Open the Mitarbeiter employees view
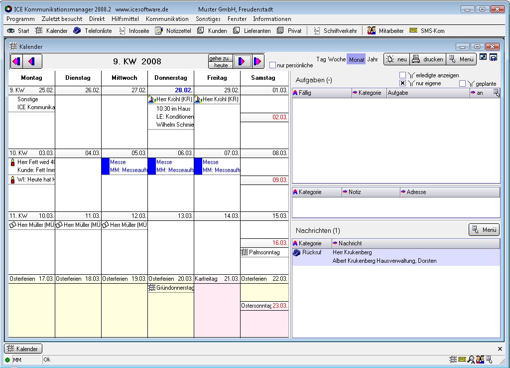The width and height of the screenshot is (510, 368). click(x=385, y=31)
